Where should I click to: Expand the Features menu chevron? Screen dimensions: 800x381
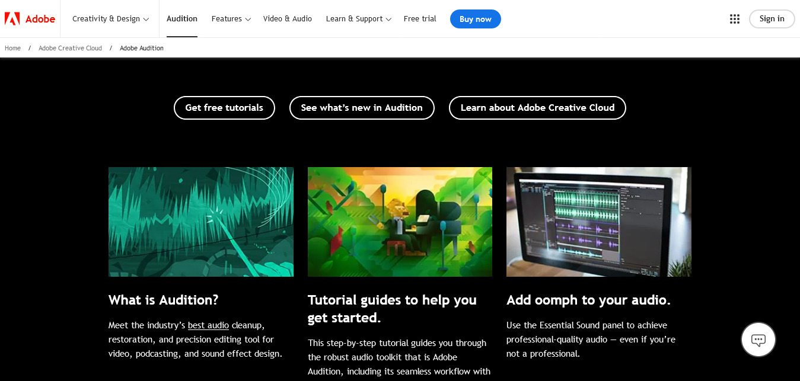pyautogui.click(x=248, y=19)
